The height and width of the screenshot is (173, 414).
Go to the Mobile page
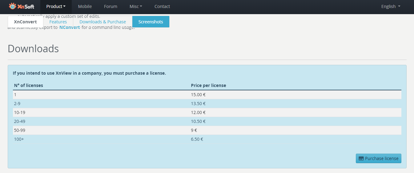(85, 6)
